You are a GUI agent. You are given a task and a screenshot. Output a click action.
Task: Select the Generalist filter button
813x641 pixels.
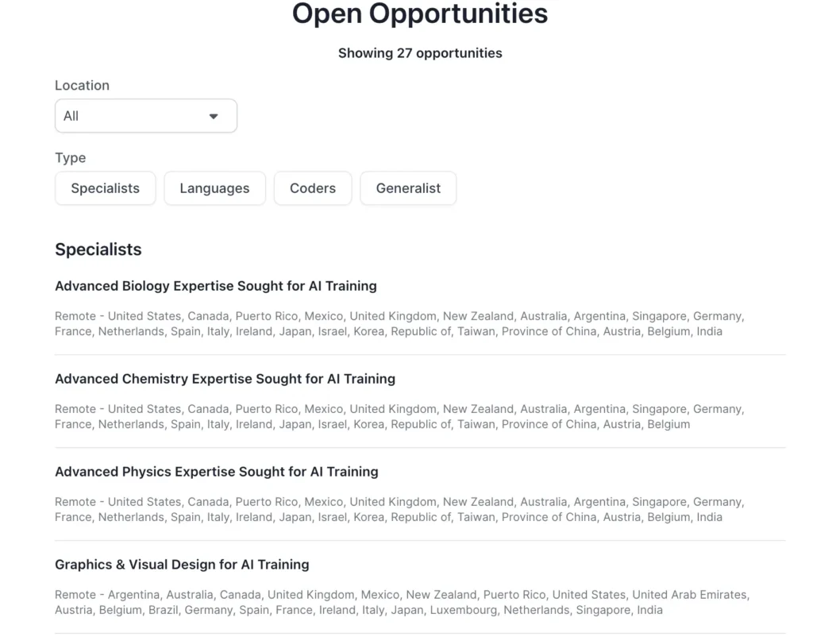[x=408, y=188]
